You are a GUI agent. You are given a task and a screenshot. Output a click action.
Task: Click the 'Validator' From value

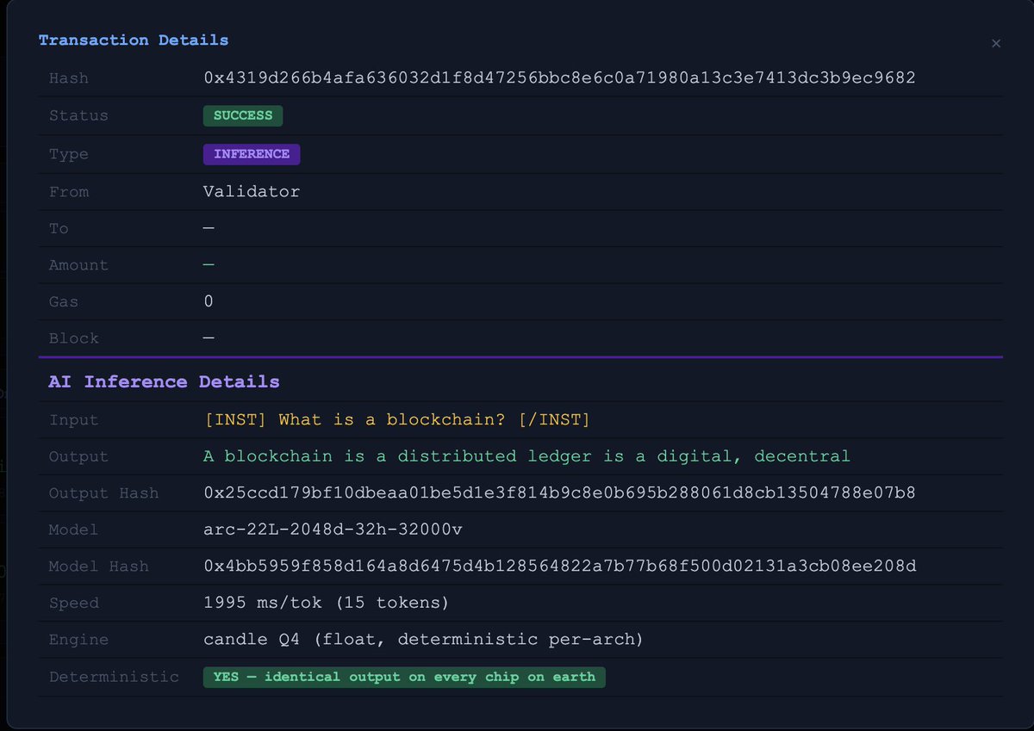252,191
